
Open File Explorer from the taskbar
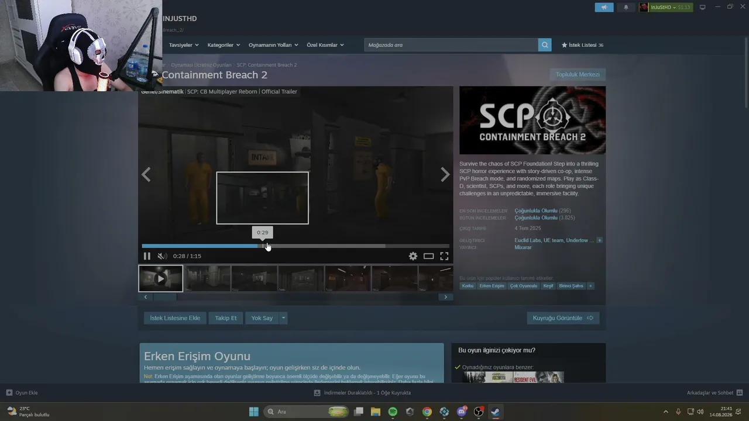(x=376, y=412)
